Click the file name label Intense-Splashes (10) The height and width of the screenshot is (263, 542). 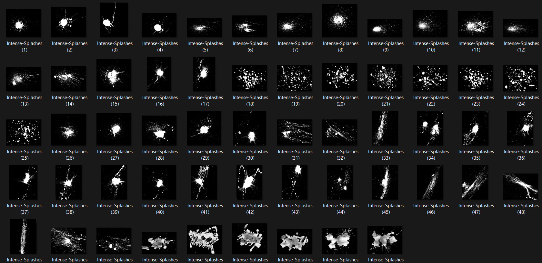click(x=431, y=47)
